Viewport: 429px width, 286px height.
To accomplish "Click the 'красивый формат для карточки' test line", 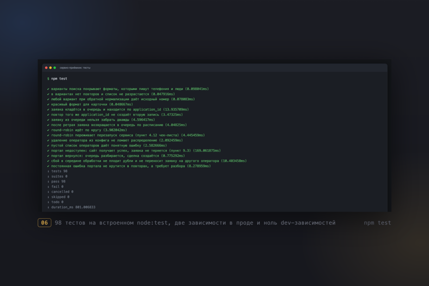I will coord(90,104).
